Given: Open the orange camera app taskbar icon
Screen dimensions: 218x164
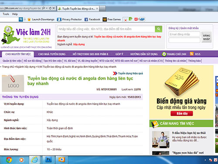Looking at the screenshot, I should [61, 160].
